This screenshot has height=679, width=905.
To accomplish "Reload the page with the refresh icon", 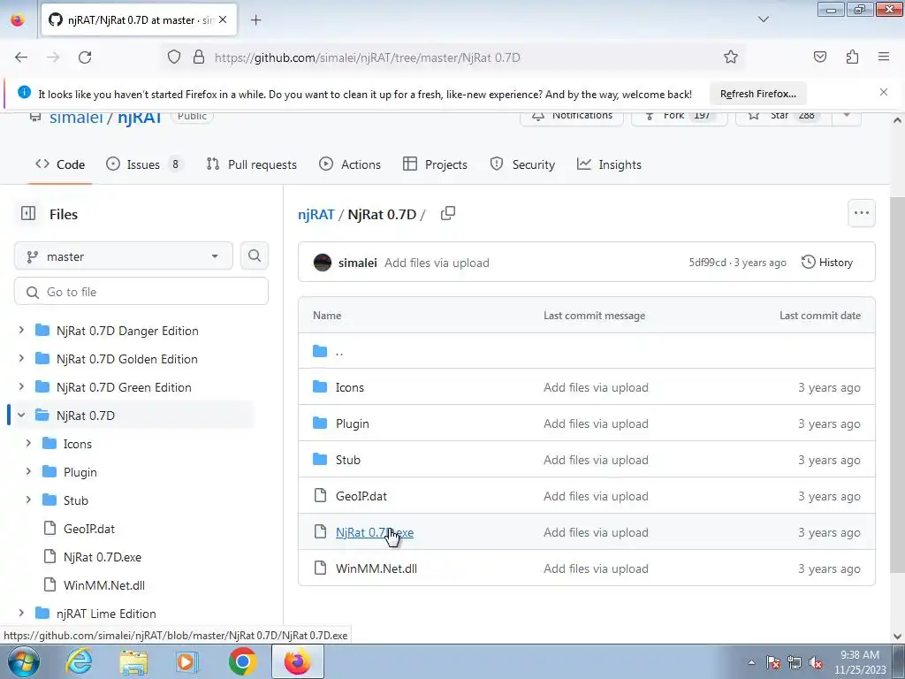I will coord(85,57).
